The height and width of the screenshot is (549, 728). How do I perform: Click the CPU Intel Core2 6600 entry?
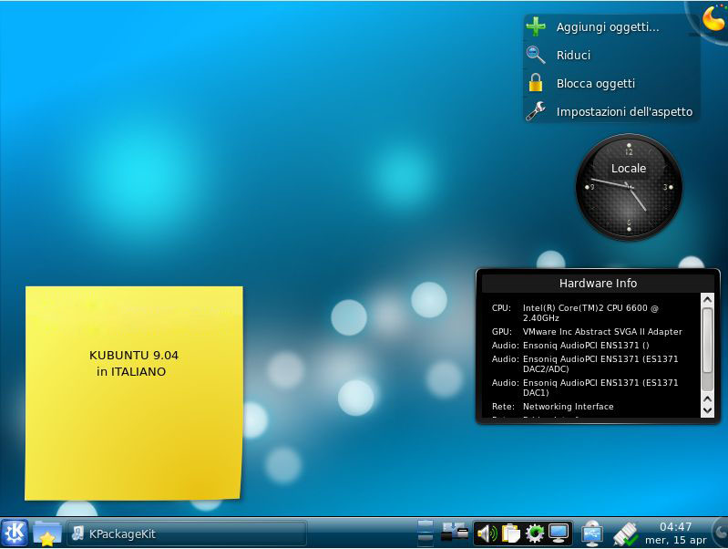[x=575, y=313]
